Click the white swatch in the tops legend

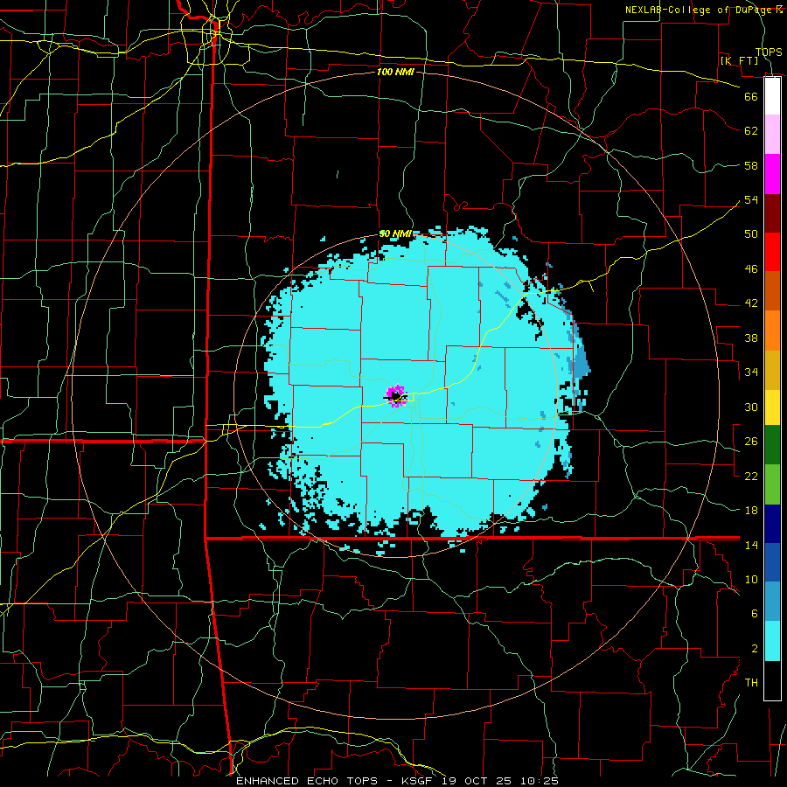pyautogui.click(x=772, y=96)
